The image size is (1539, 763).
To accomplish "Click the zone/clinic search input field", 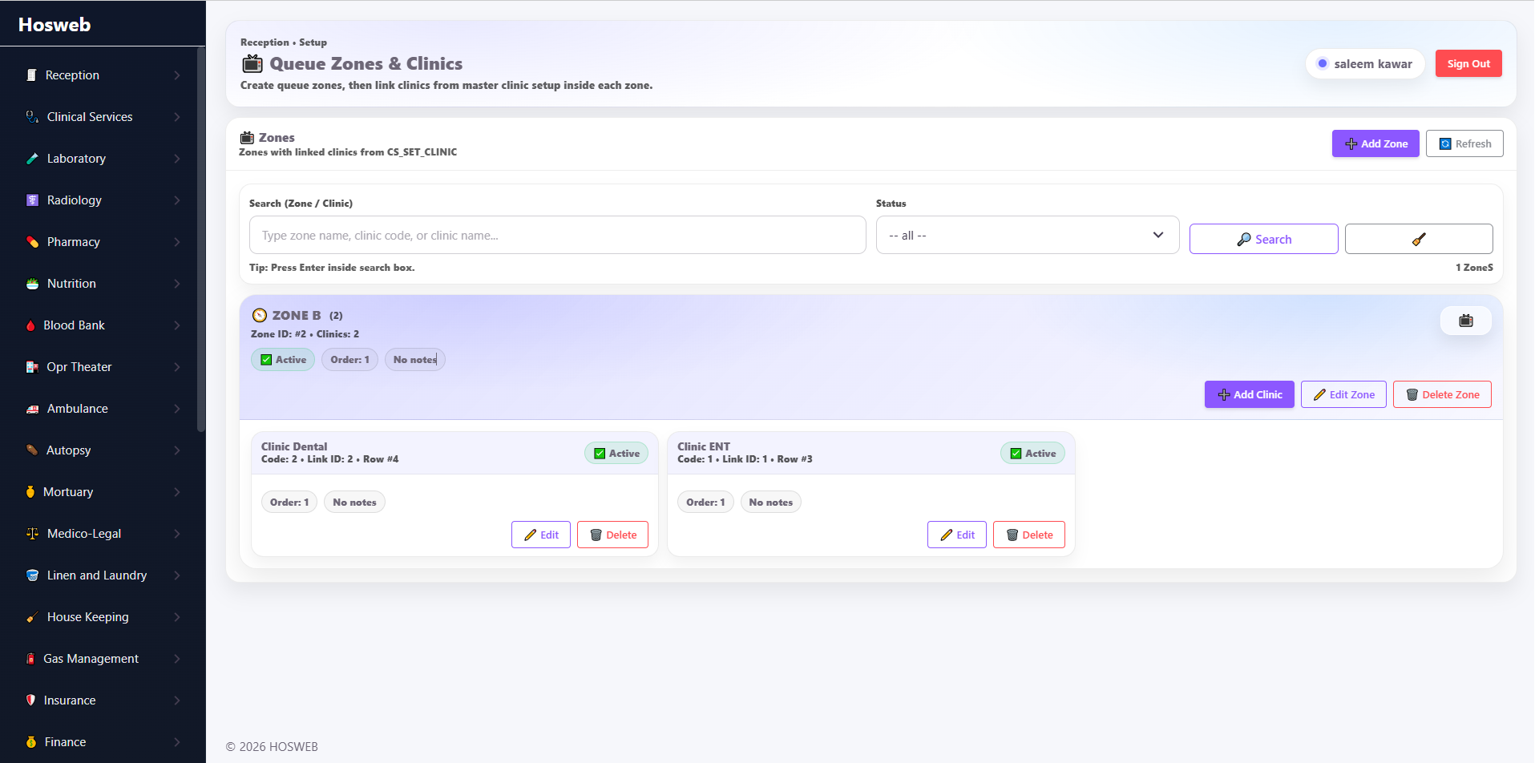I will click(x=558, y=235).
